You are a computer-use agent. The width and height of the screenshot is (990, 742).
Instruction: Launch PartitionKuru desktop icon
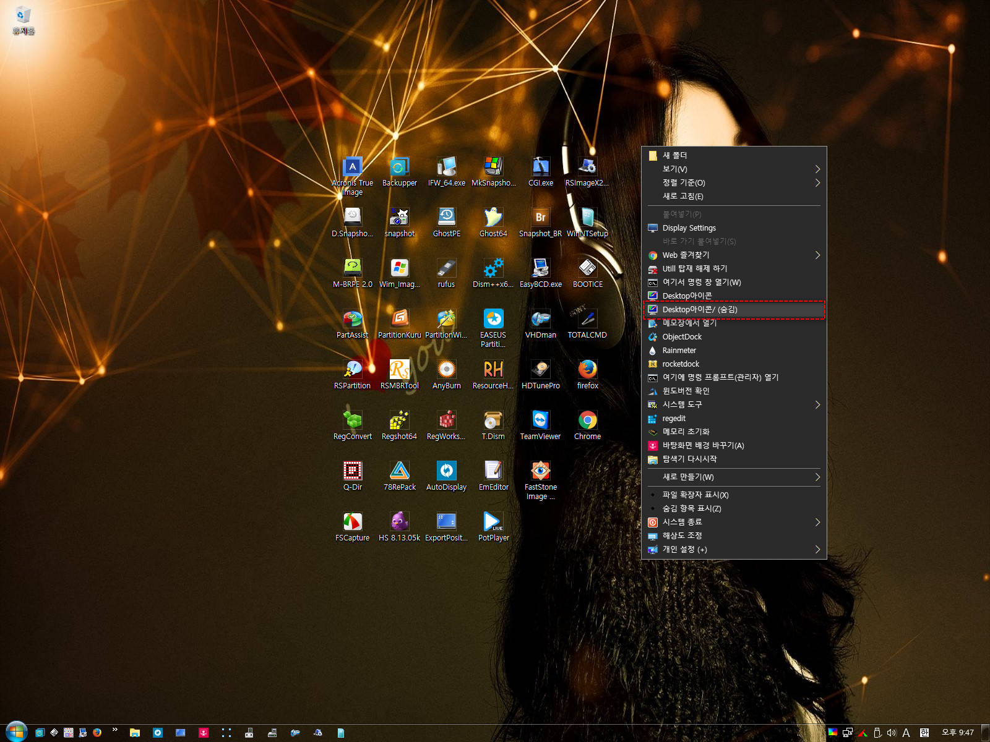click(400, 323)
